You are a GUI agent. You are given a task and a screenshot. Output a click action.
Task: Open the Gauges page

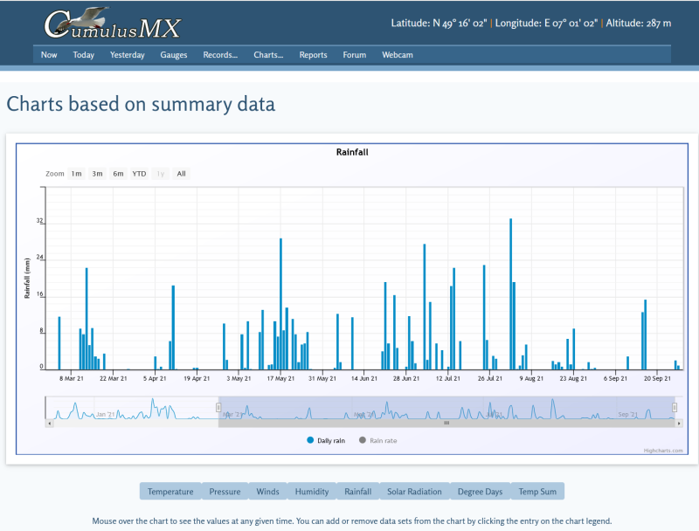click(173, 55)
